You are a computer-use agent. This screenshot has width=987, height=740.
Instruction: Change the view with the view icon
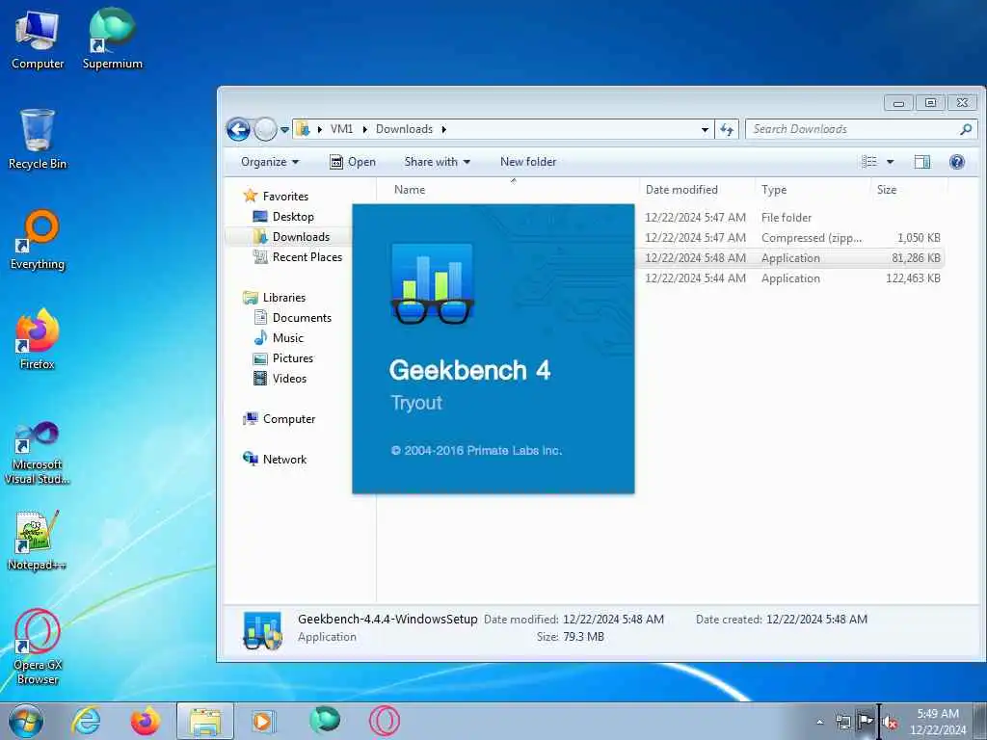pos(869,162)
